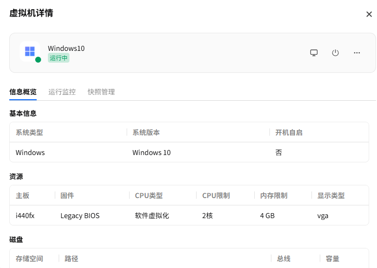This screenshot has width=377, height=268.
Task: Click the 软件虚拟化 CPU type value
Action: [152, 216]
